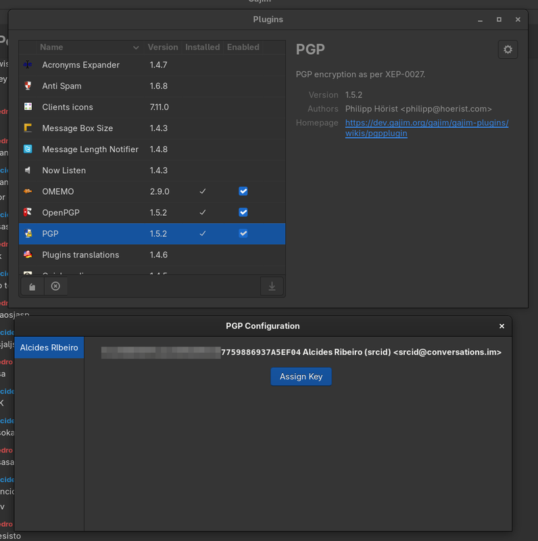Select the Message Box Size row
The height and width of the screenshot is (541, 538).
tap(152, 128)
